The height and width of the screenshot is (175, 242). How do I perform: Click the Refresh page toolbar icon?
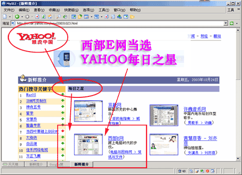point(44,16)
